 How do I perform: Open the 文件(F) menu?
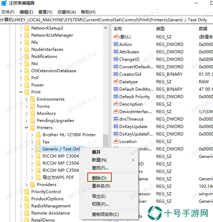coord(8,12)
